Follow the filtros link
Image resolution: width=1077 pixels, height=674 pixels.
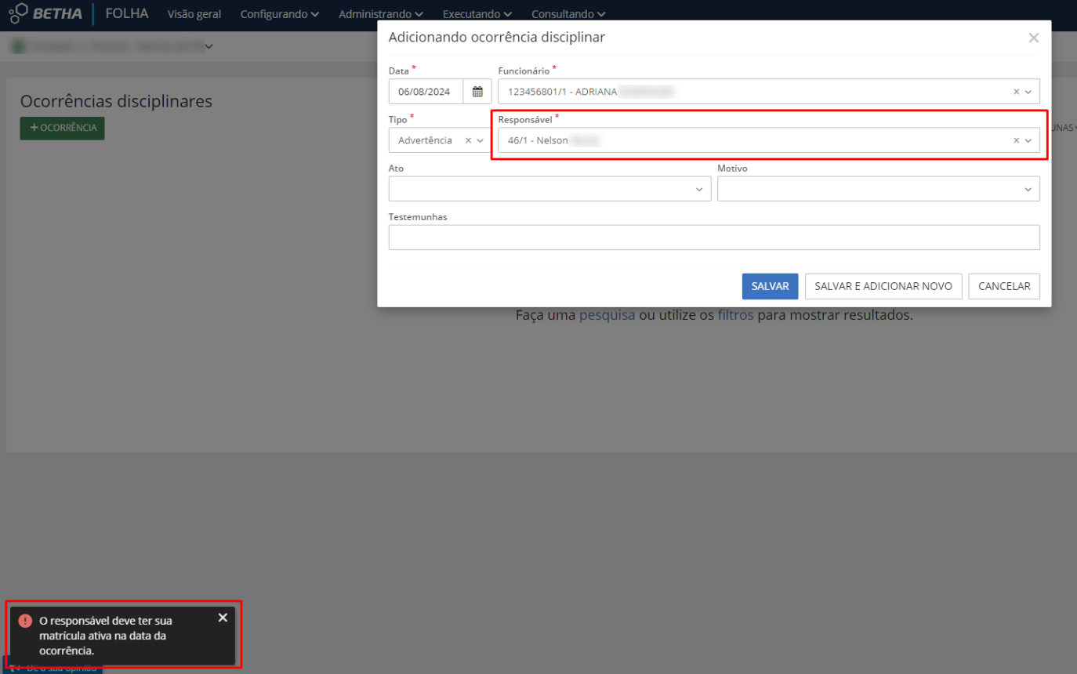pos(736,315)
